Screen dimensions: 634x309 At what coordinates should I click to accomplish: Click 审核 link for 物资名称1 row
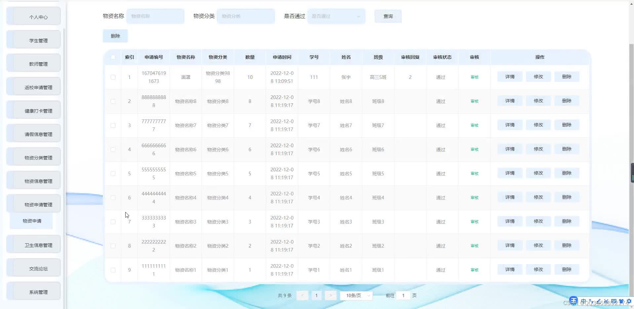[474, 270]
